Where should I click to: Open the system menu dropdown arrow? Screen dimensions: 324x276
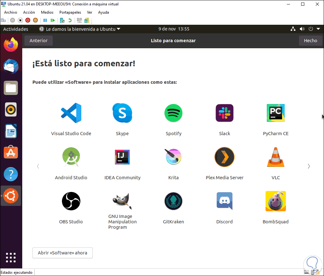[318, 29]
